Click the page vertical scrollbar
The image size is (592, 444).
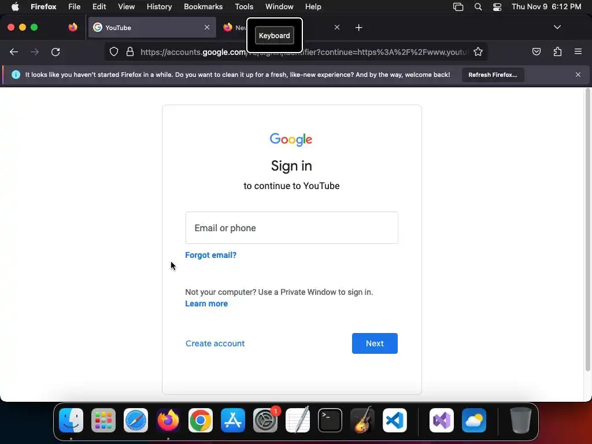tap(587, 230)
